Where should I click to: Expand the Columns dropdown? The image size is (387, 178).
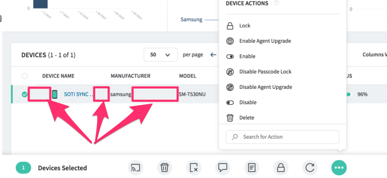click(x=373, y=55)
